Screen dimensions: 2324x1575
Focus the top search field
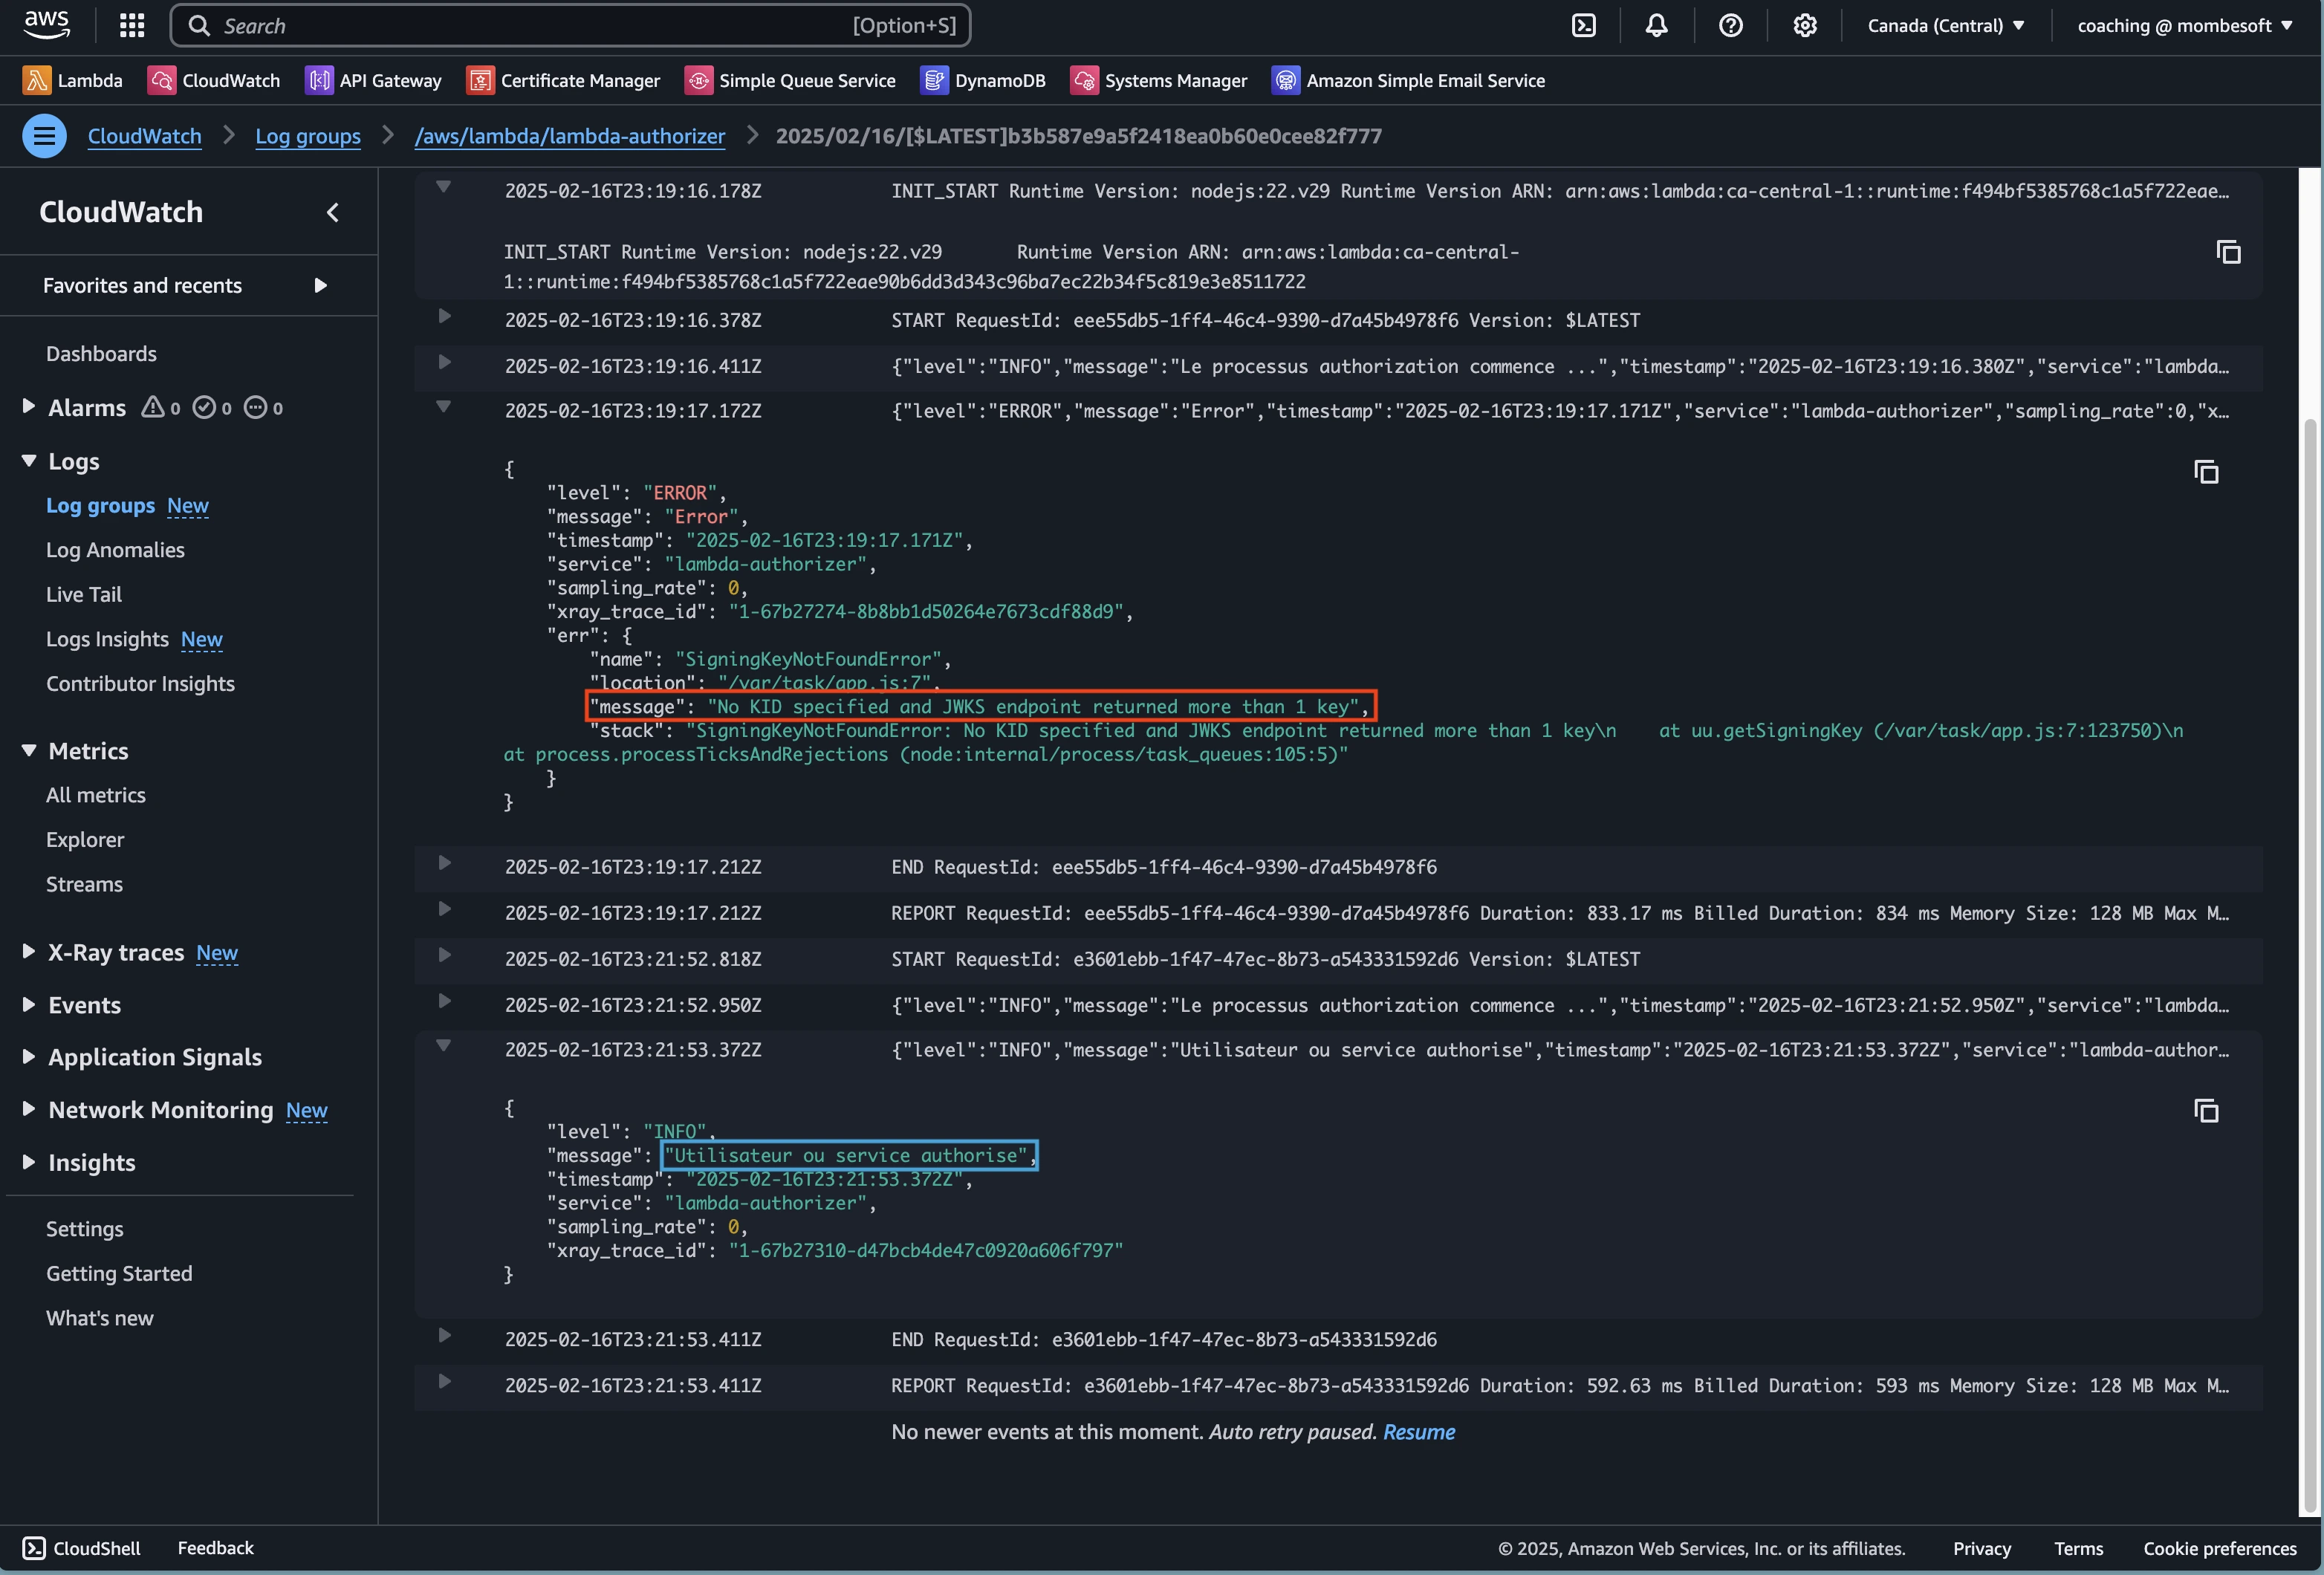pyautogui.click(x=570, y=25)
